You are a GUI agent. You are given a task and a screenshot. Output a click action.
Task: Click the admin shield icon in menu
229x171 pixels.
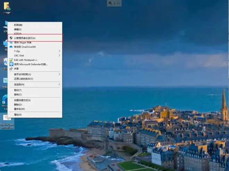point(11,38)
